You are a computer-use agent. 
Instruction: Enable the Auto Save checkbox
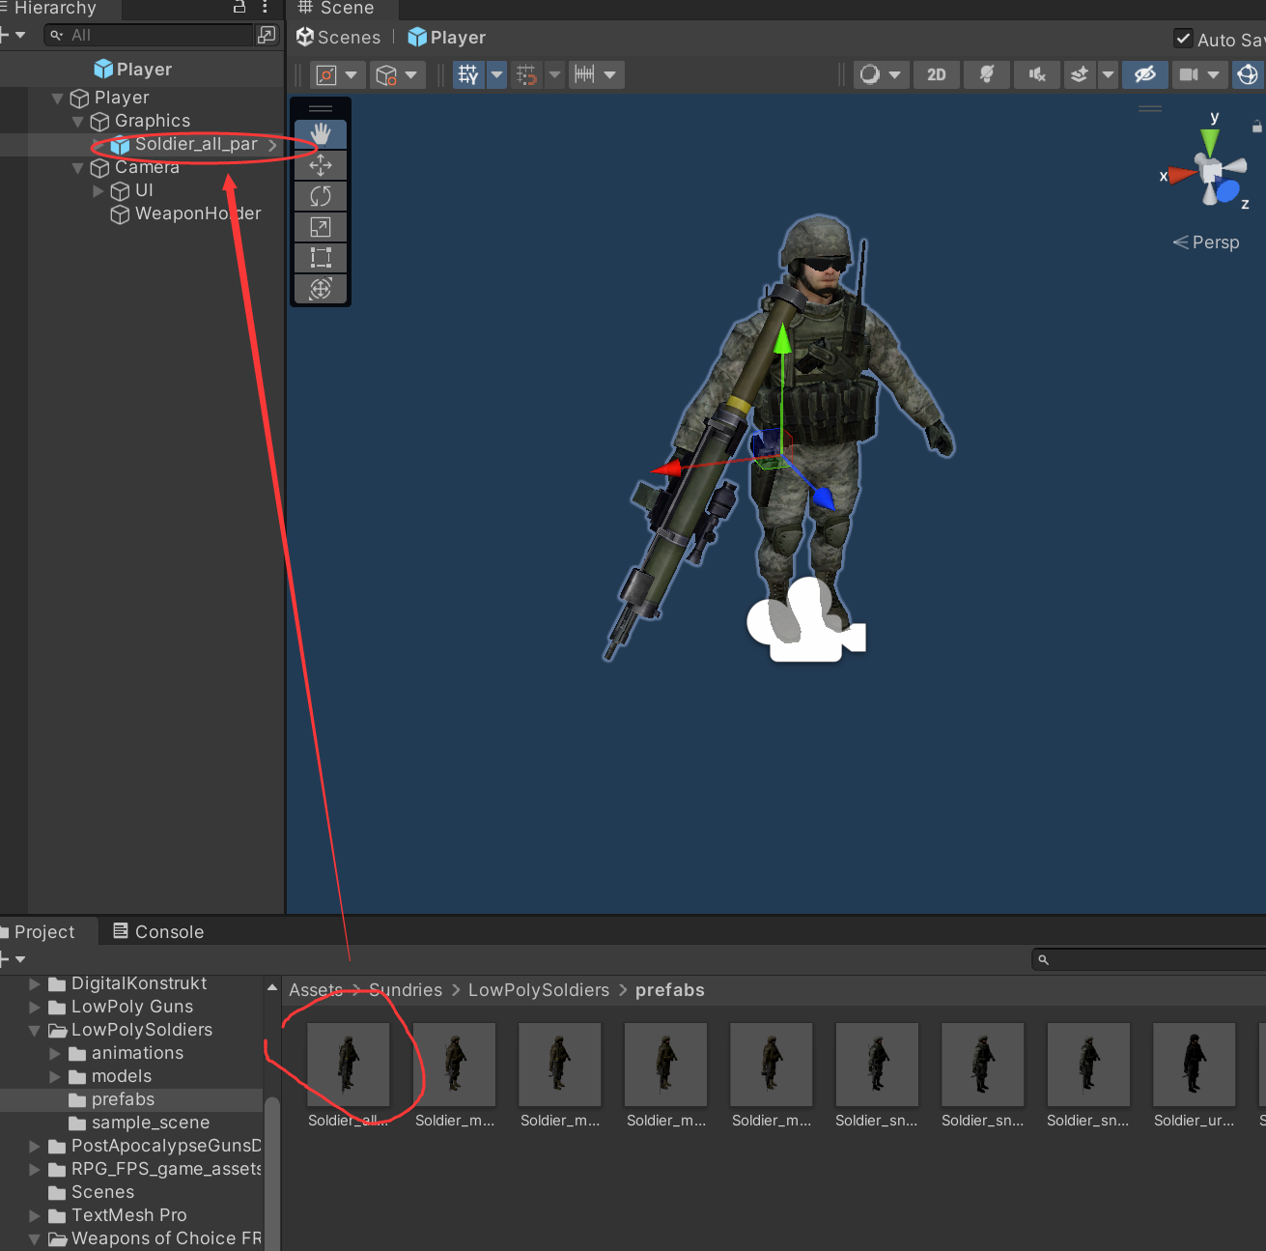point(1183,39)
